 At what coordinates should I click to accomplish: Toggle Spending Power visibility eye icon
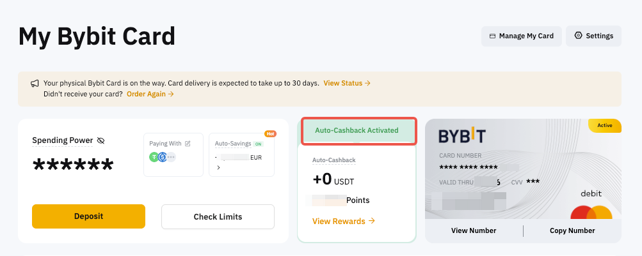point(100,140)
